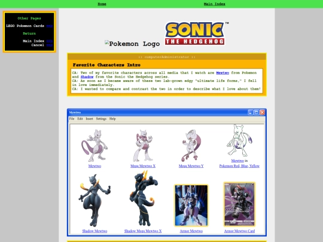
Task: Click the Armor Mewtwo picture
Action: coord(191,206)
